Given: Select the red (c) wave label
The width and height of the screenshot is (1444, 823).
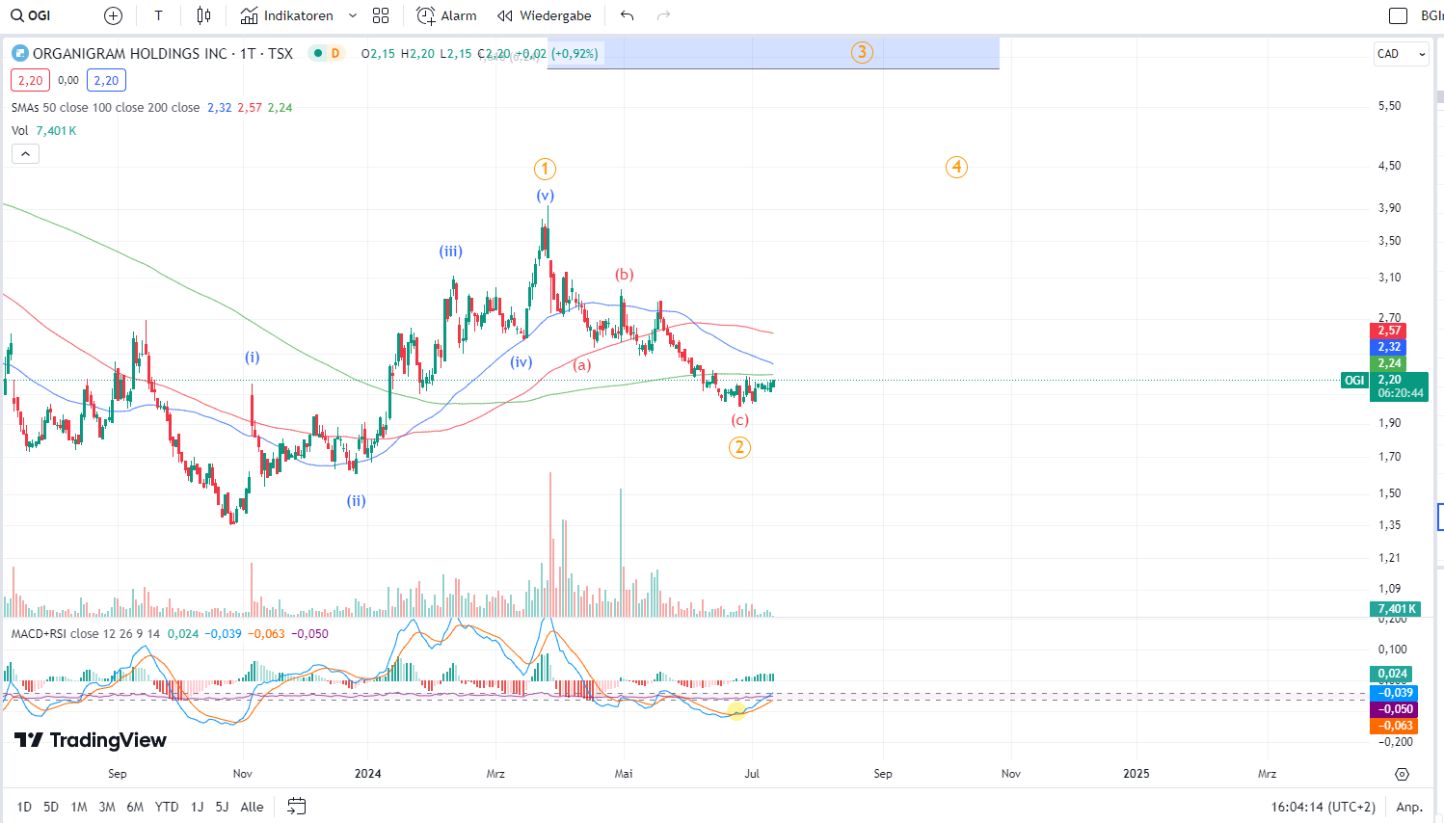Looking at the screenshot, I should coord(739,420).
